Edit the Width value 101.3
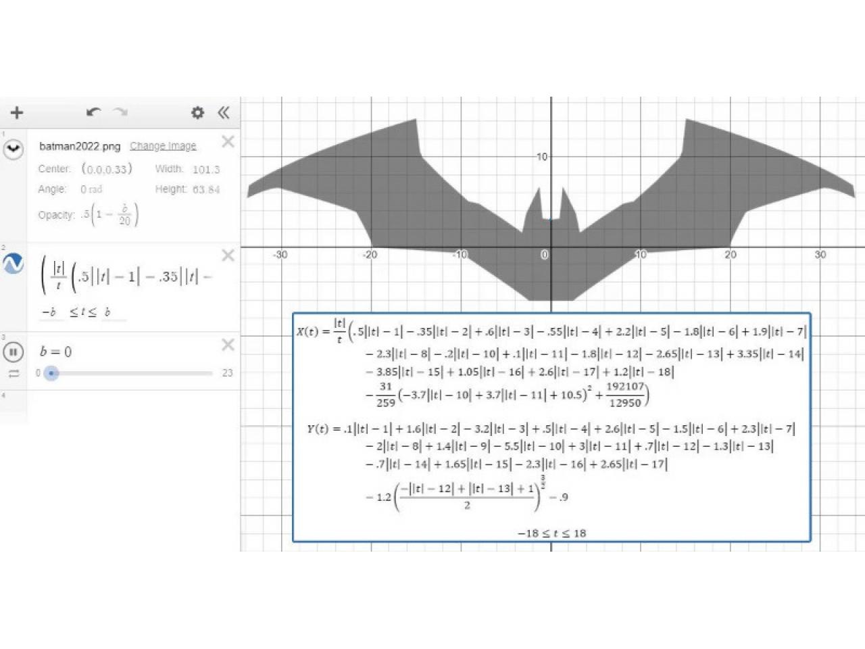This screenshot has width=865, height=649. (x=206, y=169)
